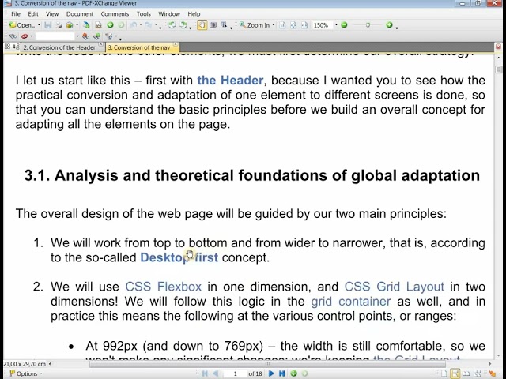Viewport: 506px width, 379px height.
Task: Click the green minus zoom out button
Action: tap(344, 25)
